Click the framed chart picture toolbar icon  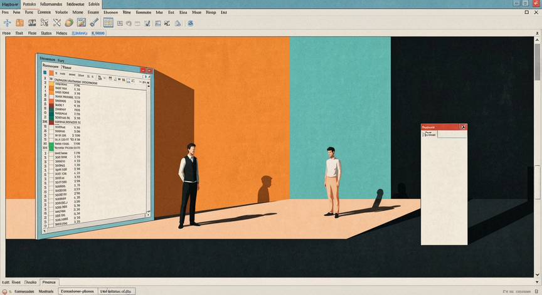[x=81, y=23]
